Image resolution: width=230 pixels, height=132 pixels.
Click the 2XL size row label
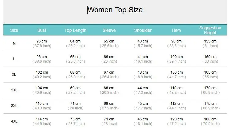coord(14,90)
